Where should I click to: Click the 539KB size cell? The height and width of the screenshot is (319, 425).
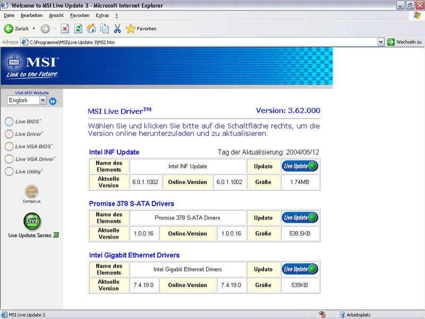[300, 285]
